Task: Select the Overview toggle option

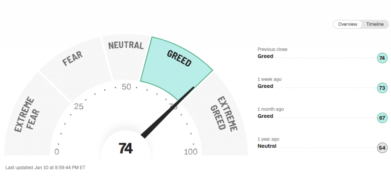Action: 347,24
